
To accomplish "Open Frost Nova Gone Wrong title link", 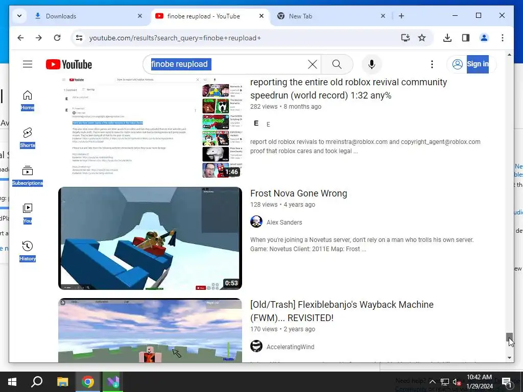I will point(298,193).
